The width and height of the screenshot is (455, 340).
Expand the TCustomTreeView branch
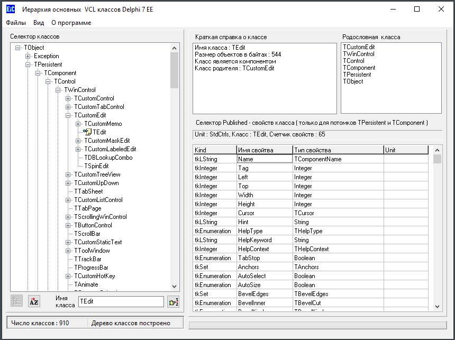click(x=68, y=174)
